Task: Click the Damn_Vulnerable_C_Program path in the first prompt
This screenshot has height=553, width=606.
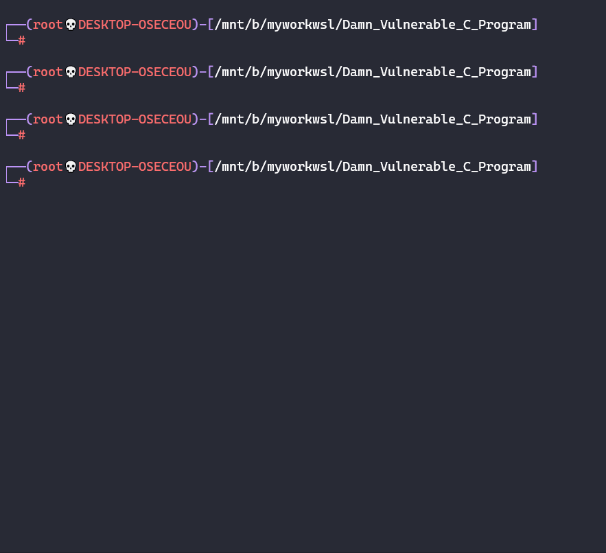Action: coord(436,25)
